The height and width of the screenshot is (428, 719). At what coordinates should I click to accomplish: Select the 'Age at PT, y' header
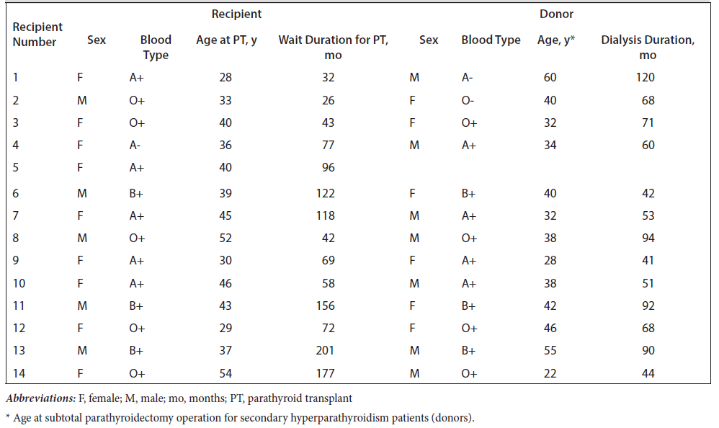(x=226, y=40)
